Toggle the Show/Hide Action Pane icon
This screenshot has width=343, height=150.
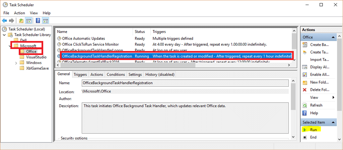pos(45,21)
